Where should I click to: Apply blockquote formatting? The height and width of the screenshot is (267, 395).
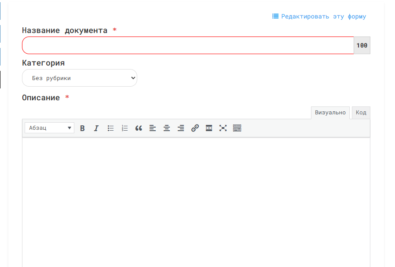139,128
